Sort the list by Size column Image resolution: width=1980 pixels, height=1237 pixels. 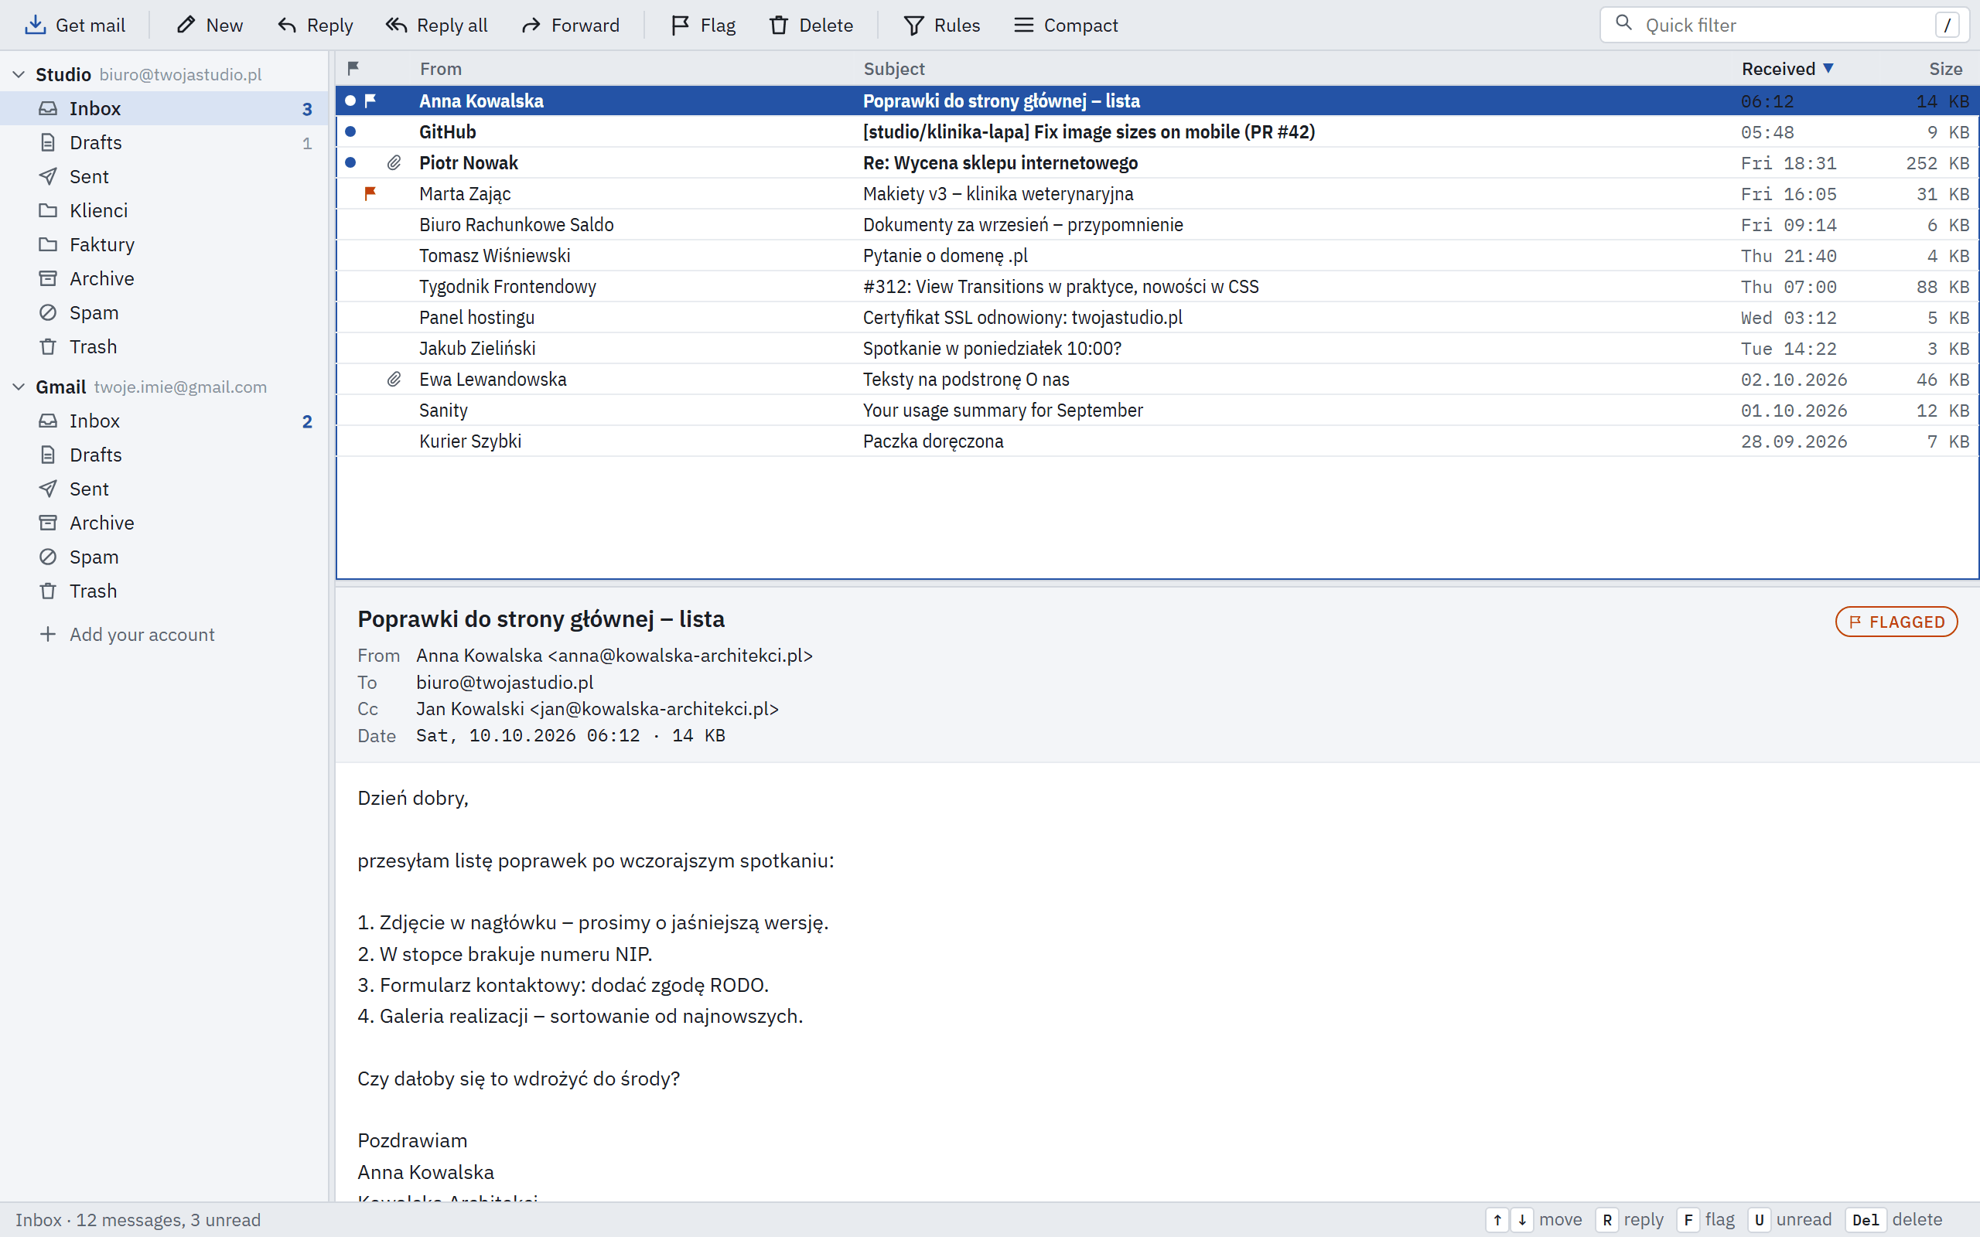point(1945,69)
